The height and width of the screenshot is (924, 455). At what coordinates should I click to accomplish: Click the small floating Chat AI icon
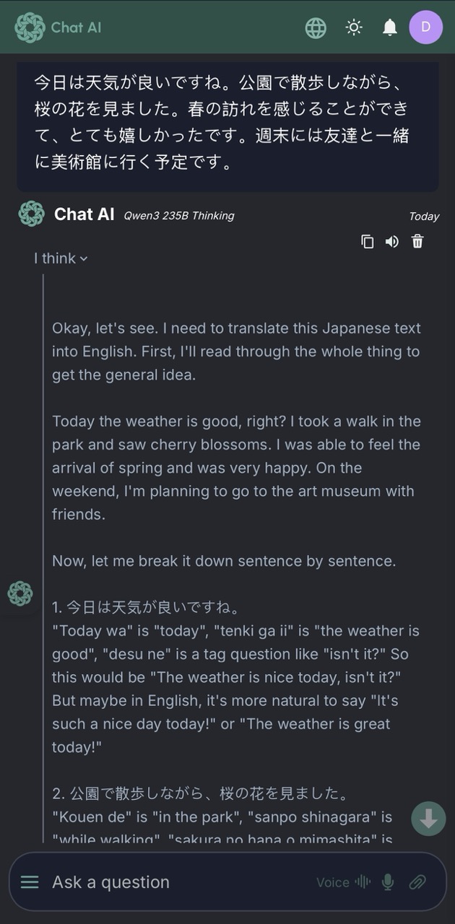coord(19,593)
